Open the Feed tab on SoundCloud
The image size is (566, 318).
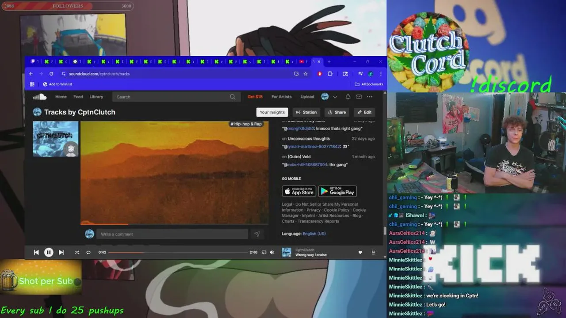point(78,97)
